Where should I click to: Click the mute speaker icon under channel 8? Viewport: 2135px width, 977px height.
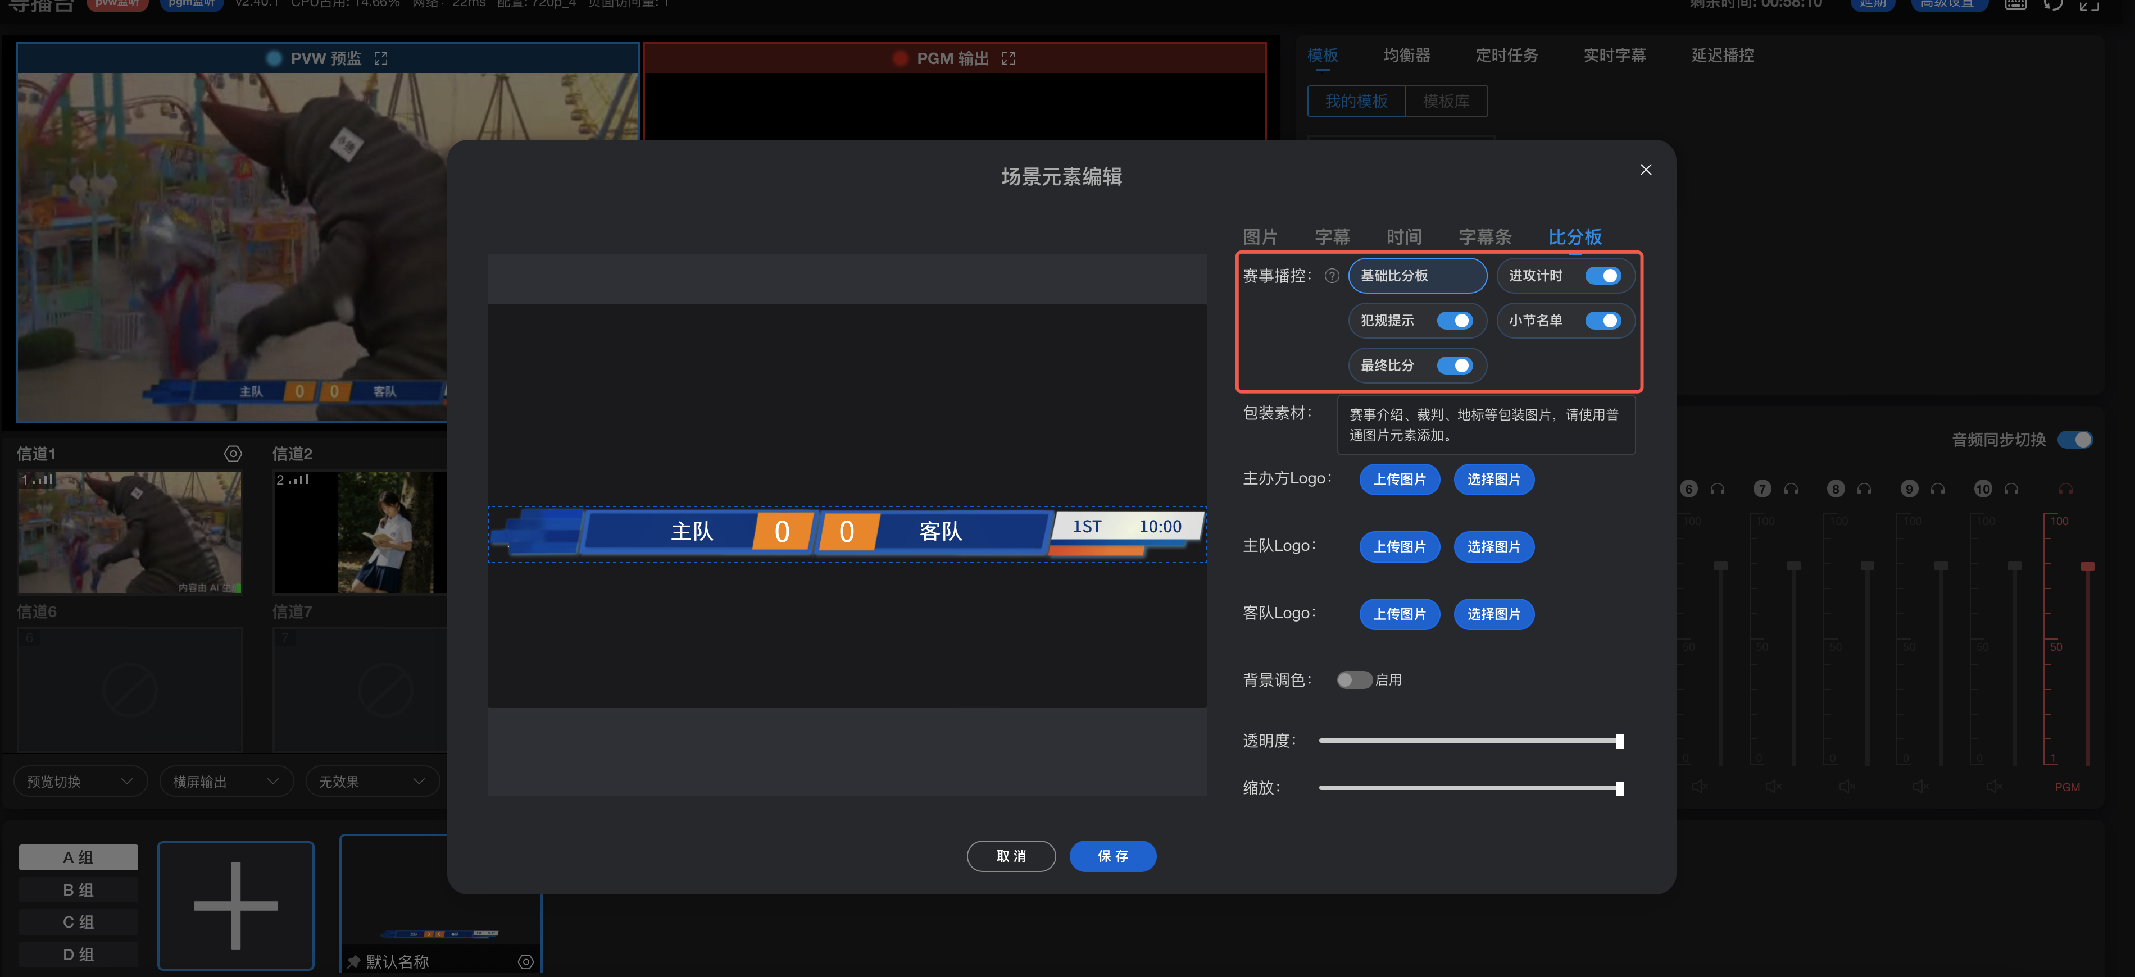click(x=1847, y=787)
